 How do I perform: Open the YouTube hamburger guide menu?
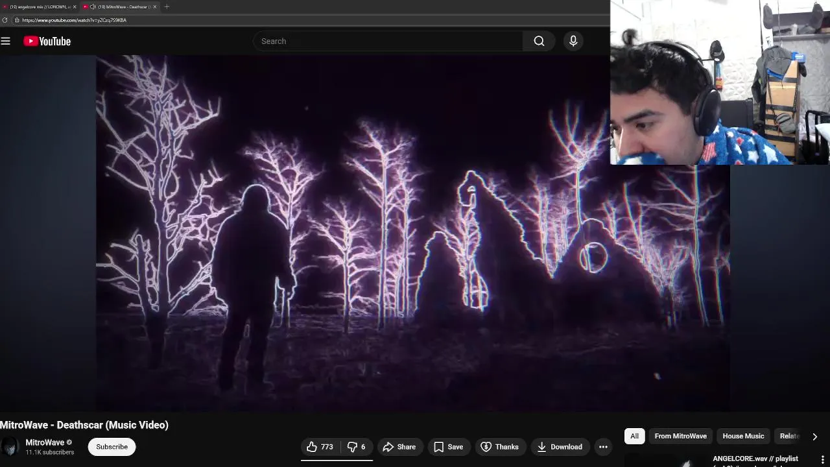point(6,41)
